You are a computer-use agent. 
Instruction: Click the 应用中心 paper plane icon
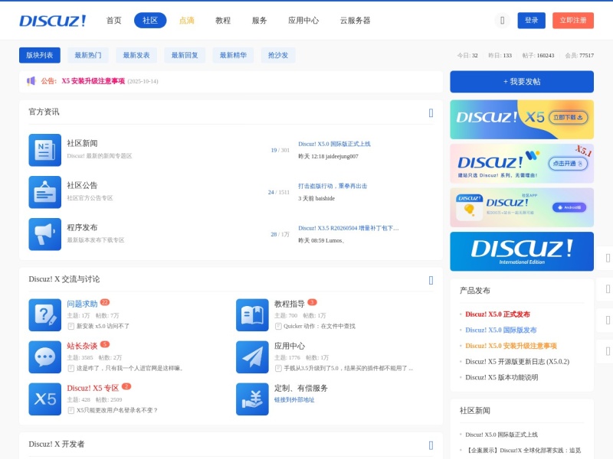[252, 357]
